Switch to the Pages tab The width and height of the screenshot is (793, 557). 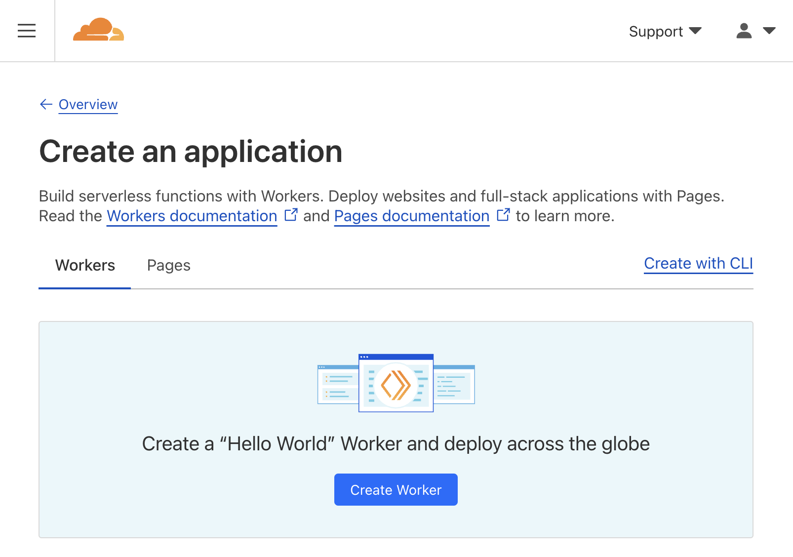(x=169, y=266)
